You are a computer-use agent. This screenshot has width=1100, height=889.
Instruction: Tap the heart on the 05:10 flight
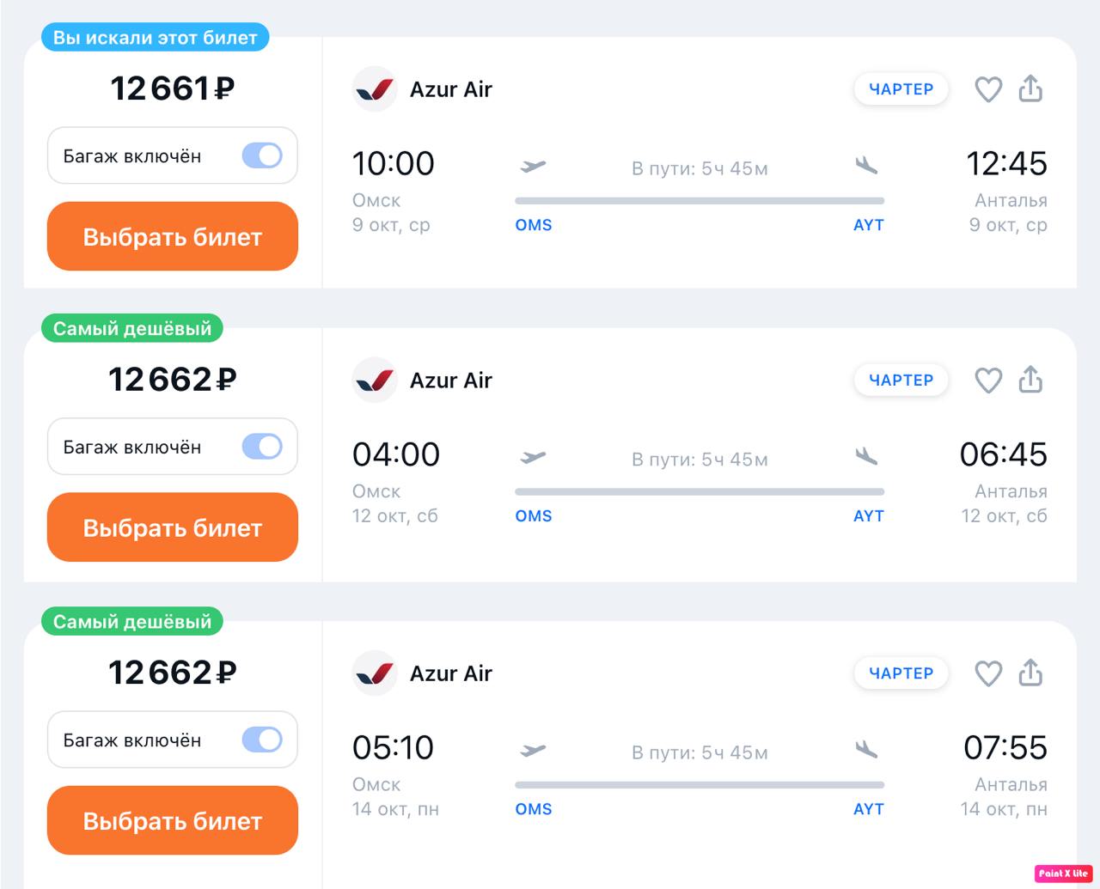[x=988, y=673]
